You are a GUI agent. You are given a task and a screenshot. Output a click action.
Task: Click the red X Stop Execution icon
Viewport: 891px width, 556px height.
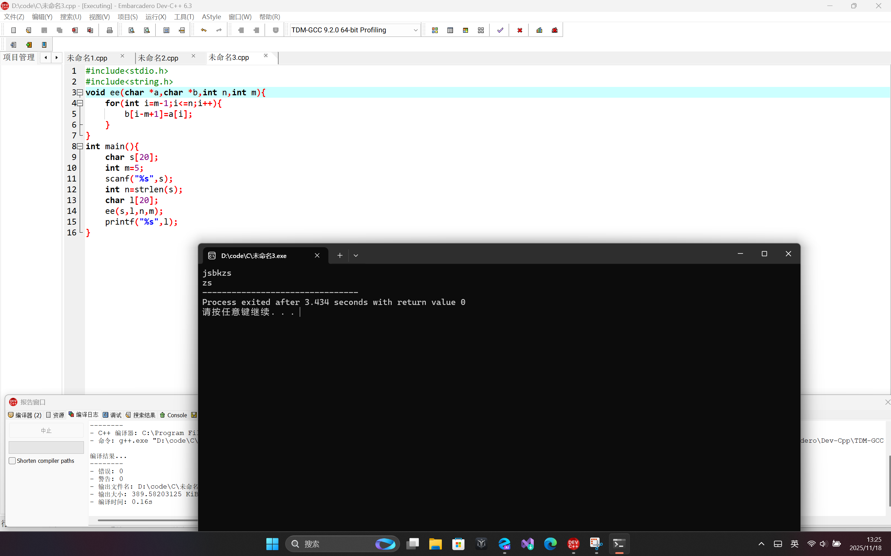point(519,30)
